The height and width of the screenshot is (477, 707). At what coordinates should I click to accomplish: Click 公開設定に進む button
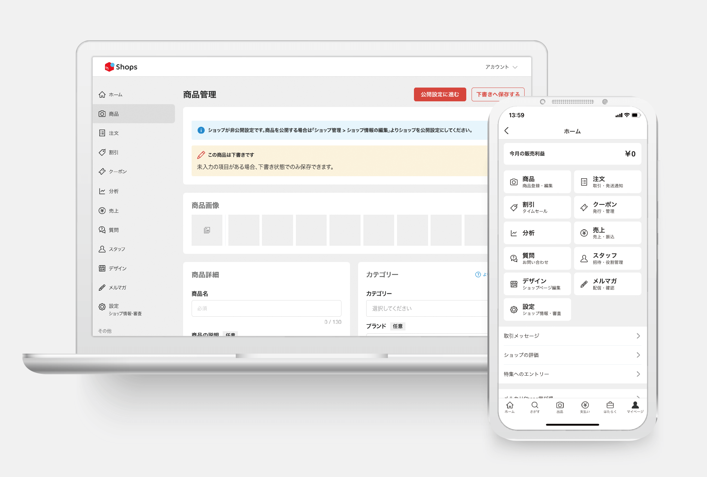[x=440, y=94]
